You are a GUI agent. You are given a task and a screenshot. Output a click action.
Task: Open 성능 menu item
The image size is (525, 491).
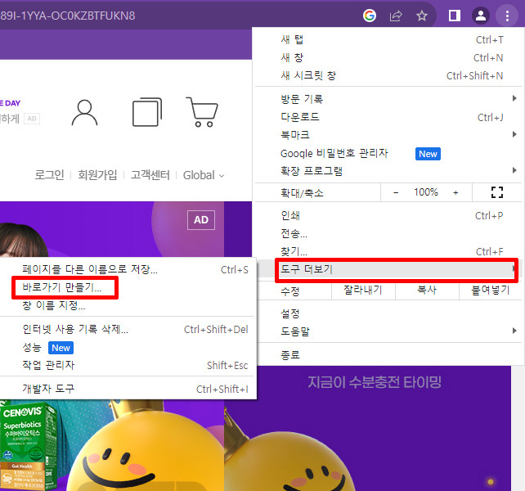point(128,348)
